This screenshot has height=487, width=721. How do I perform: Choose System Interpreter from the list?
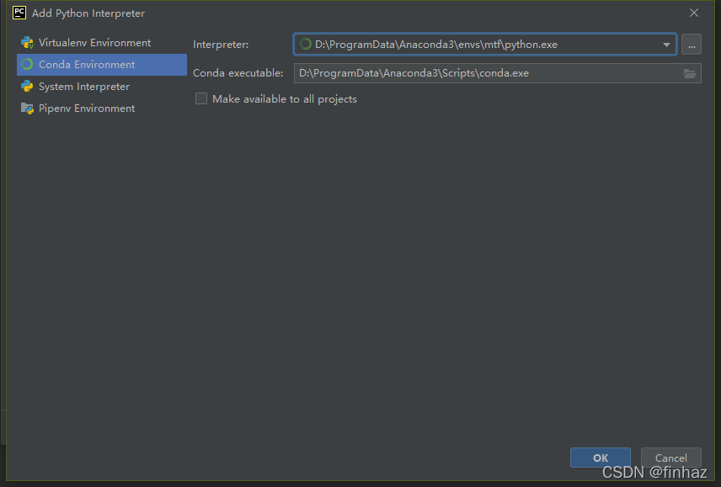[x=102, y=87]
